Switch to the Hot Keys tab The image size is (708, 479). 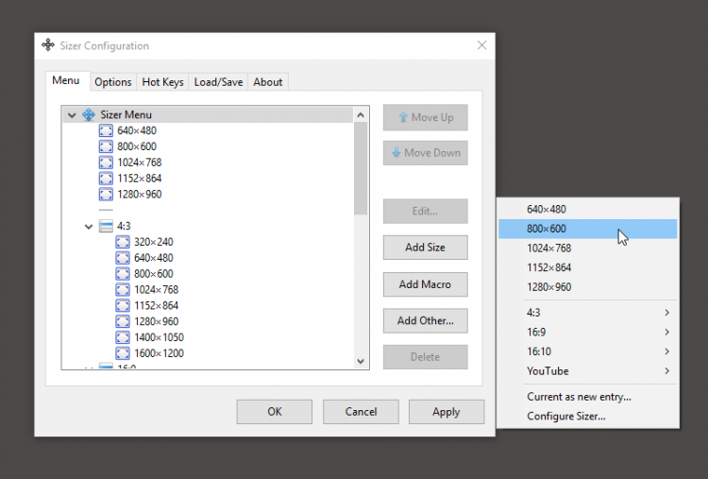[162, 82]
